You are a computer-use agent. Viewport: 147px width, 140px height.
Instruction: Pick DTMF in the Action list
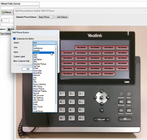(x=44, y=68)
